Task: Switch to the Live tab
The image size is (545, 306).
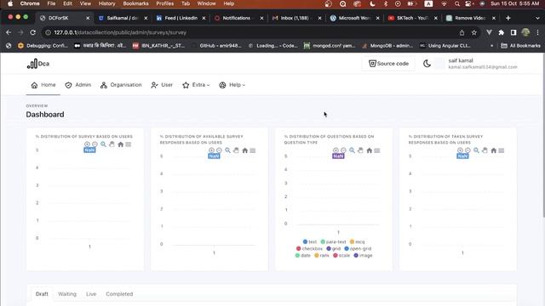Action: click(x=91, y=294)
